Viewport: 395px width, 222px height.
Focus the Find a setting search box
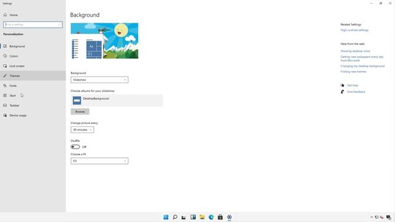(33, 25)
